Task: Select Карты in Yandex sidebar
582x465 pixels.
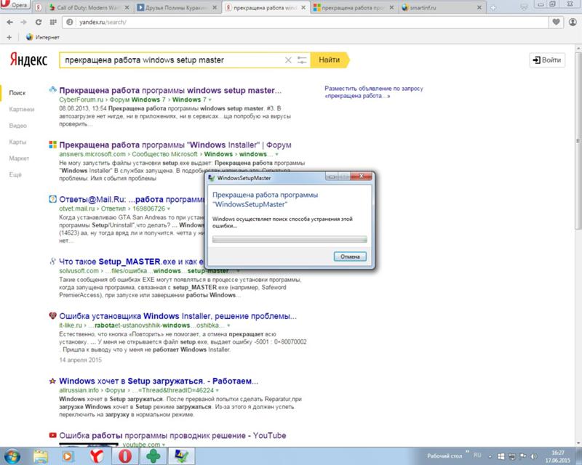Action: point(17,142)
